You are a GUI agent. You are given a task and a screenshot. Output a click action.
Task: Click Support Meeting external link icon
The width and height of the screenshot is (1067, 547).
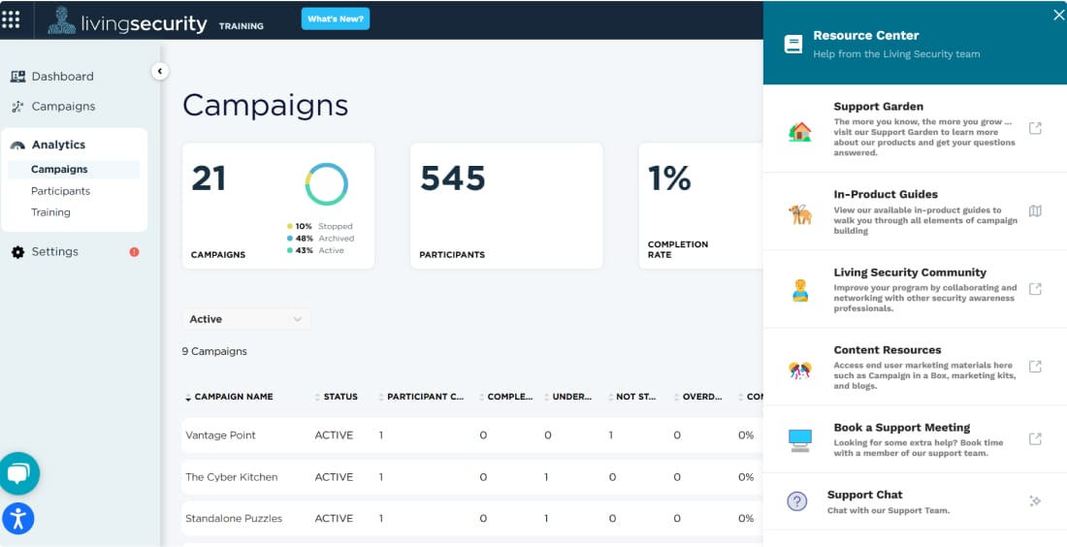(1035, 438)
